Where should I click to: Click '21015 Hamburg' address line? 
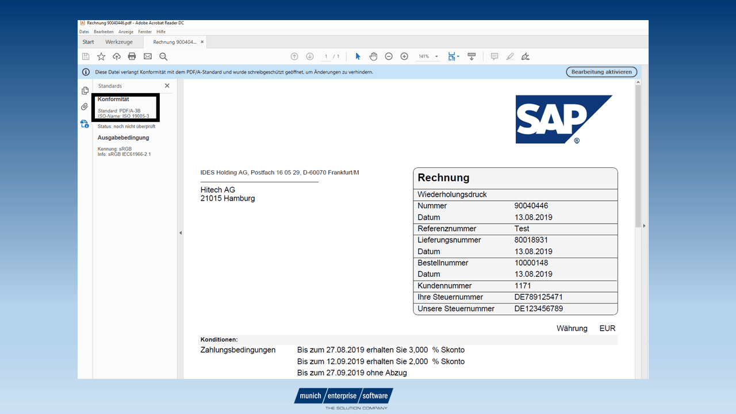(x=228, y=198)
